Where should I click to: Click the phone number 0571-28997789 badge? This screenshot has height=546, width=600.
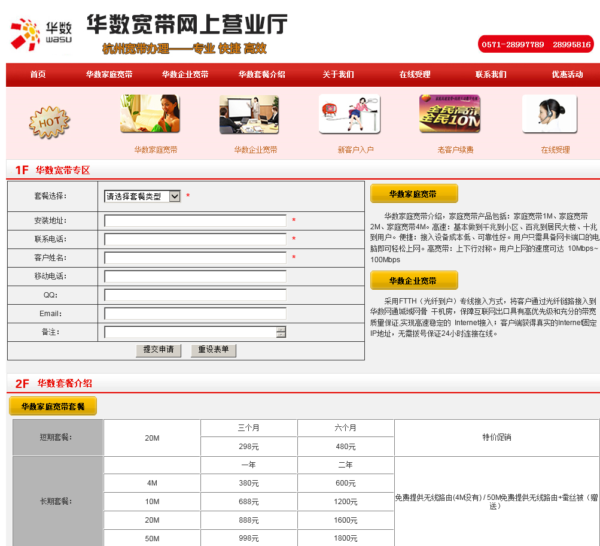(x=536, y=44)
